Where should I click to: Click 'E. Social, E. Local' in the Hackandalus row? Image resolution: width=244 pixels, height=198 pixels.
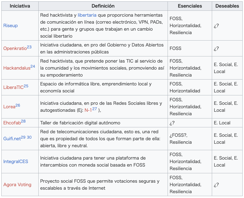click(227, 68)
